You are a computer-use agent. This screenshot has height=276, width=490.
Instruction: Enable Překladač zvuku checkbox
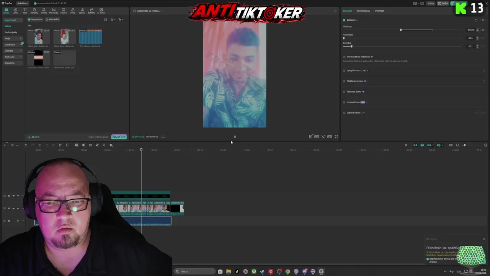coord(344,81)
